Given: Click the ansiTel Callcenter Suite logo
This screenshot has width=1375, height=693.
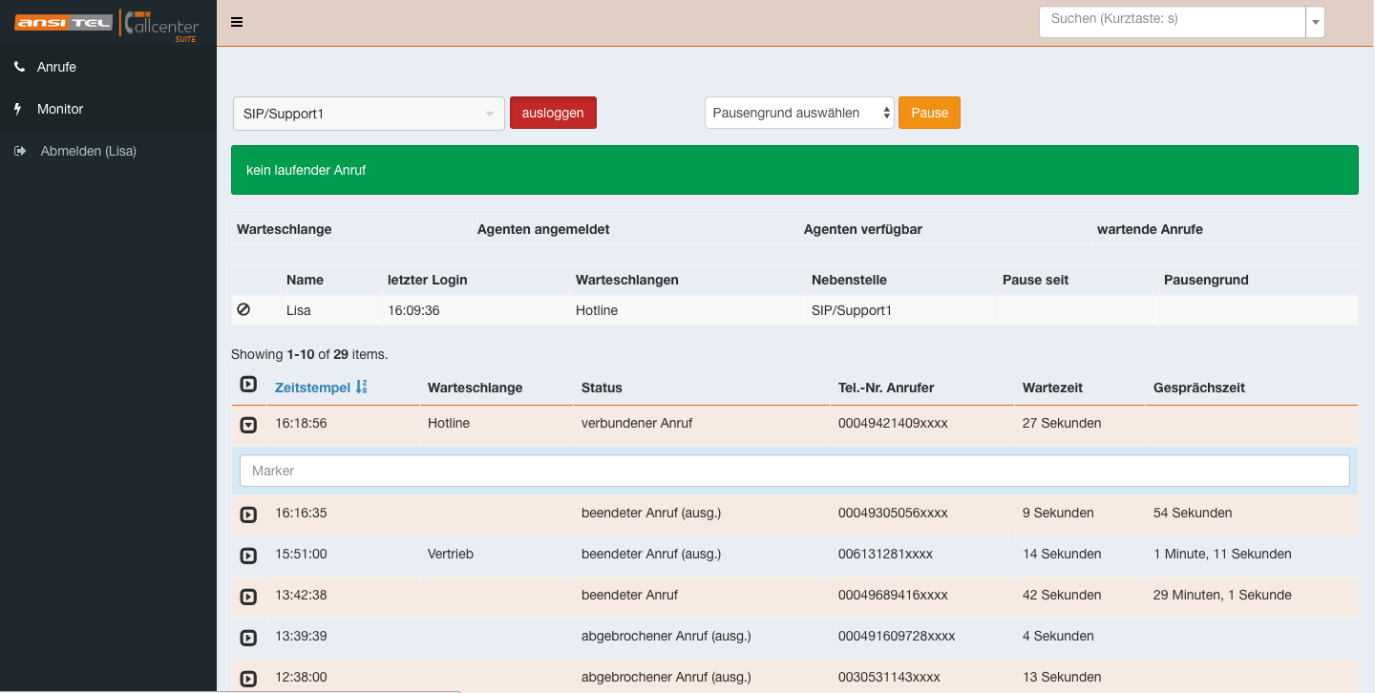Looking at the screenshot, I should pyautogui.click(x=107, y=23).
